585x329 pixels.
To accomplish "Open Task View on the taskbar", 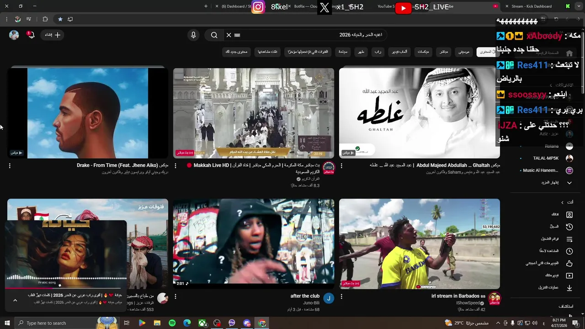I will click(127, 323).
